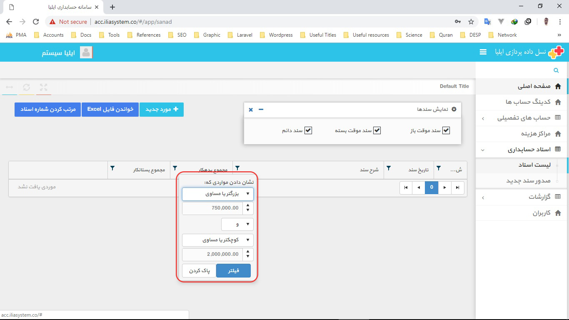Close the نمایش سندها panel with X

[251, 110]
